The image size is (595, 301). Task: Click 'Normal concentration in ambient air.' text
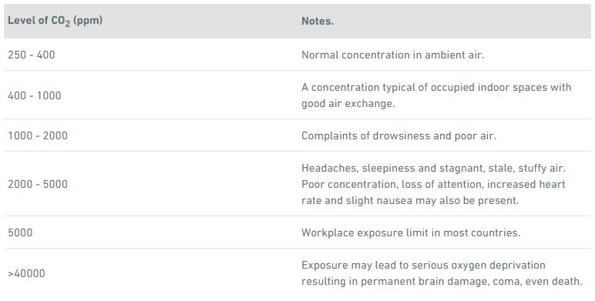tap(393, 55)
